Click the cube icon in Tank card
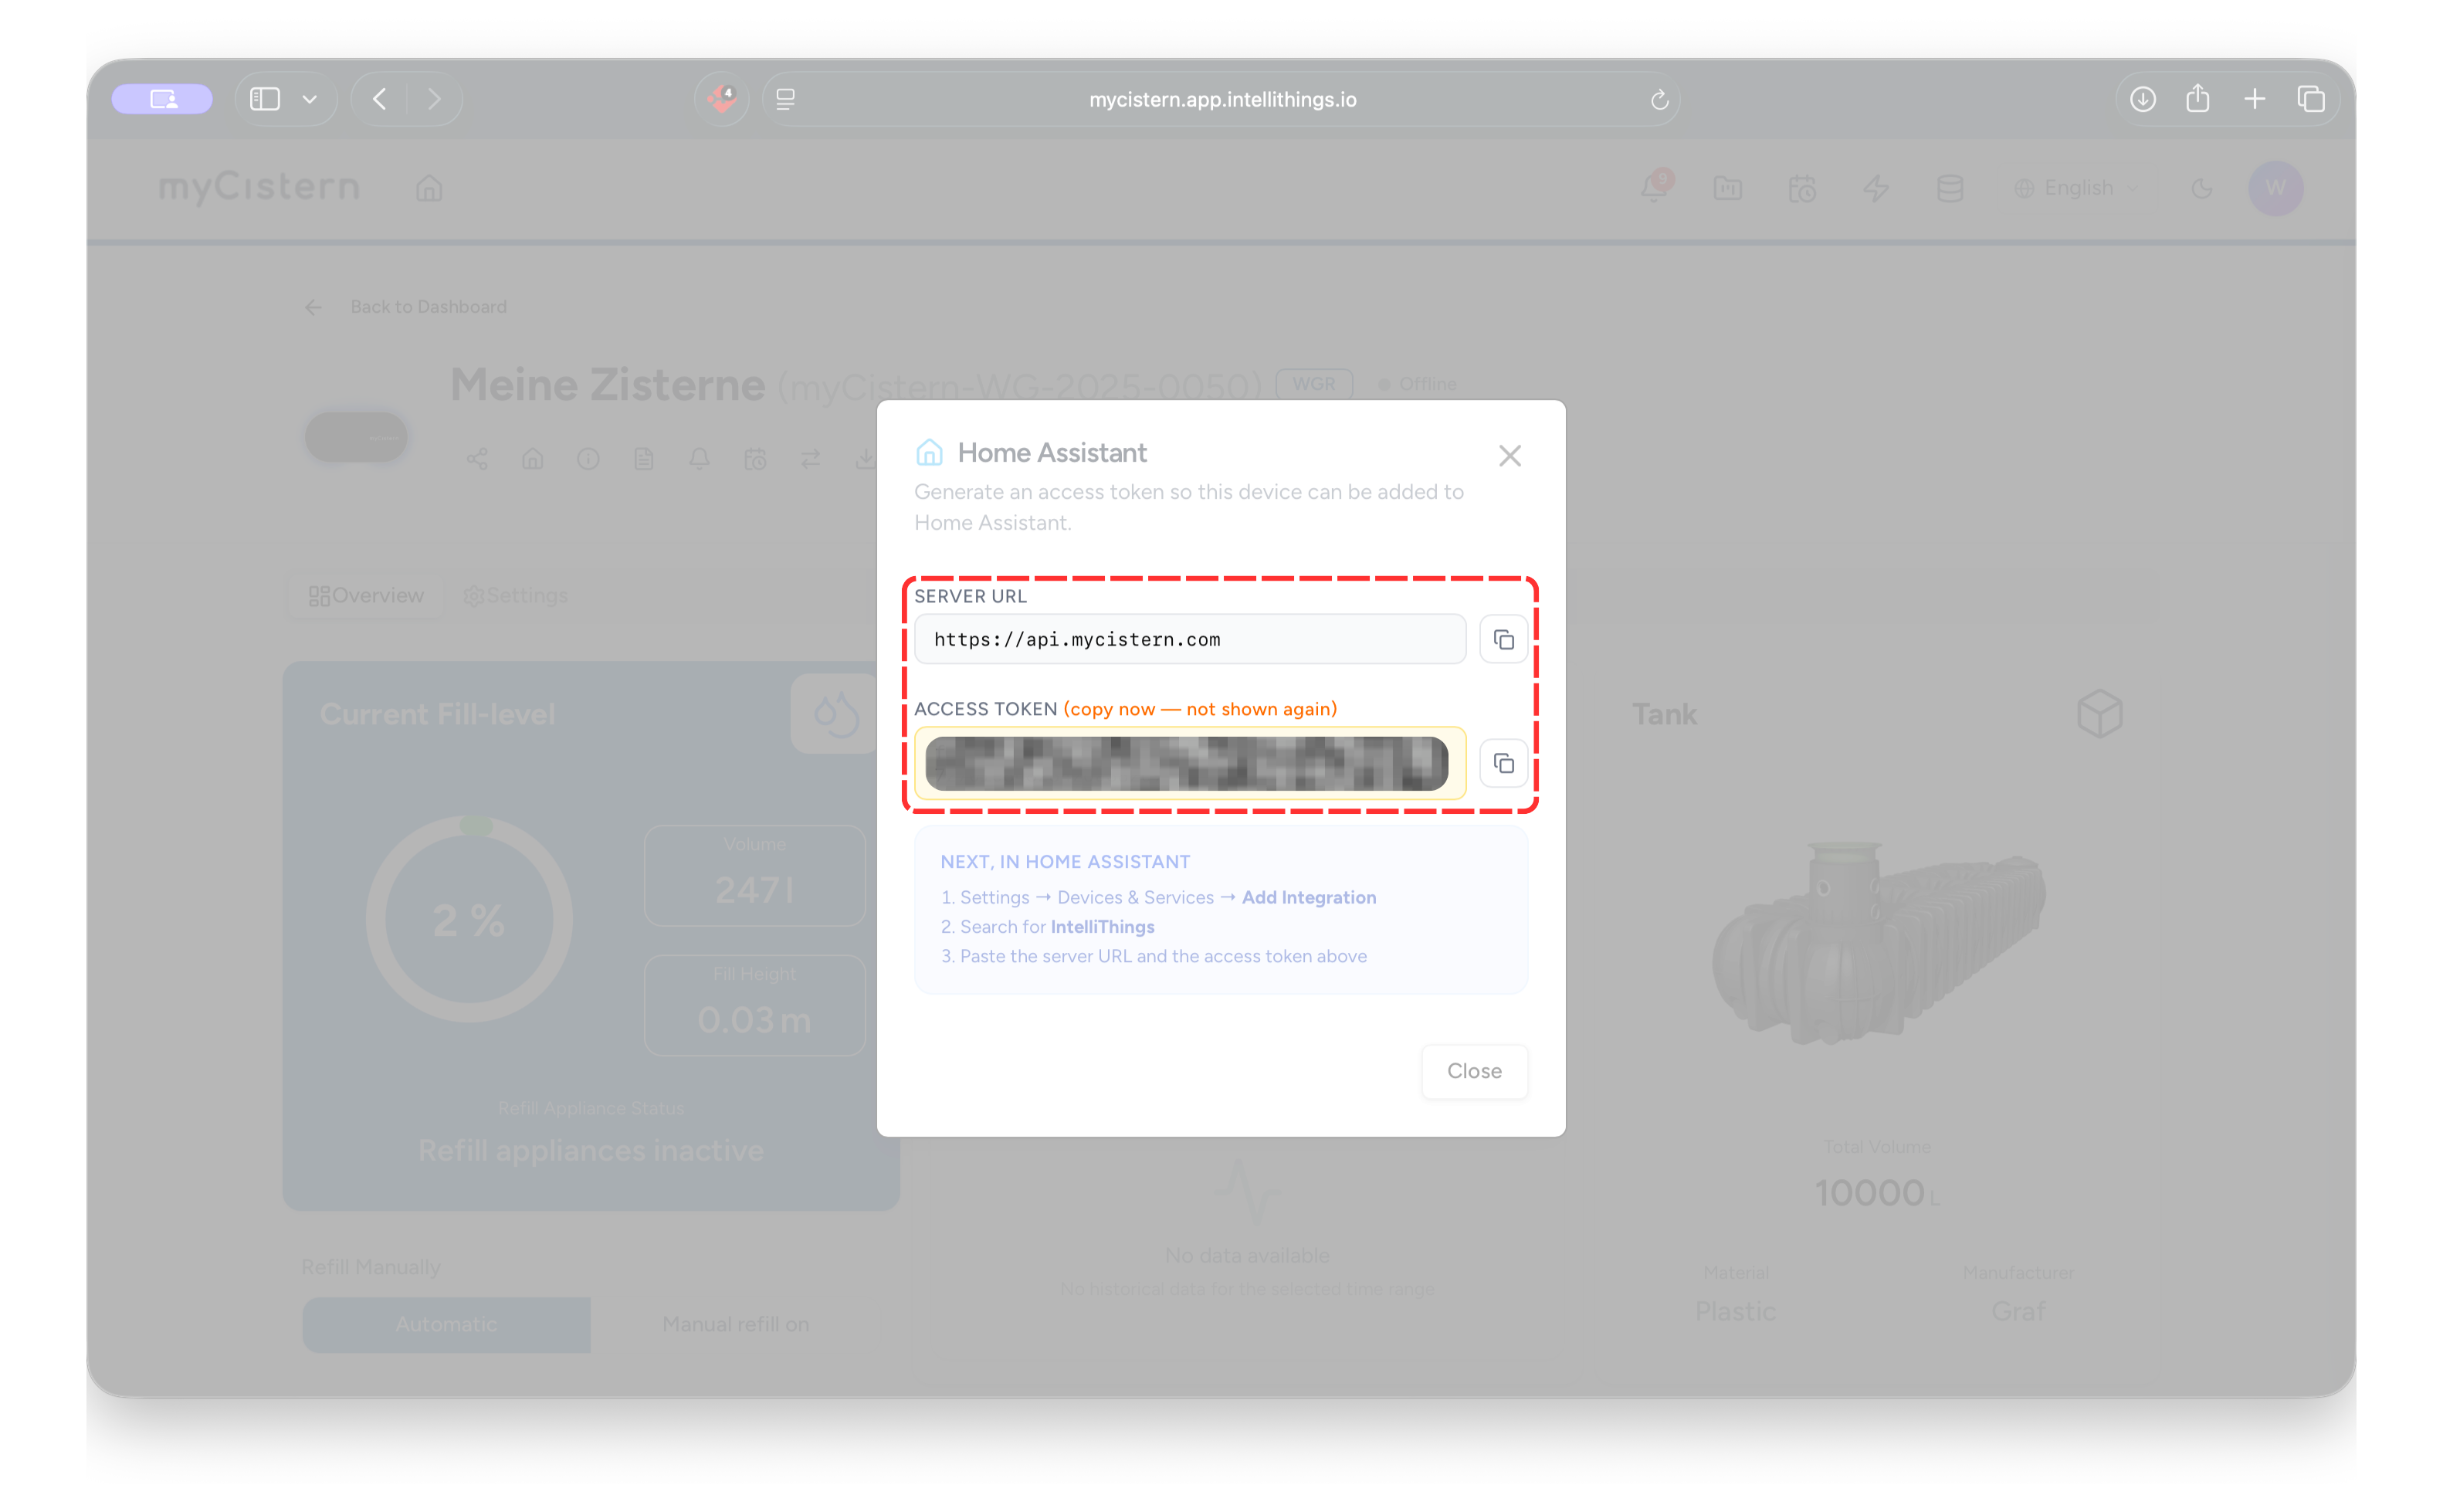This screenshot has height=1512, width=2443. tap(2099, 714)
